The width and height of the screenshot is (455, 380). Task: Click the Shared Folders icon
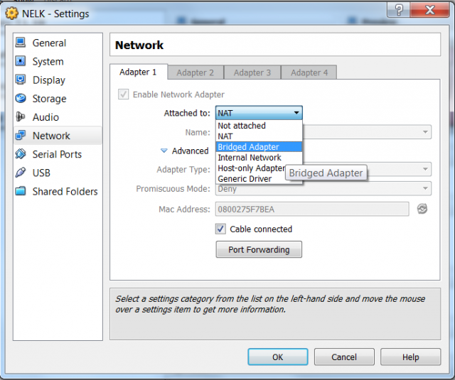(21, 191)
